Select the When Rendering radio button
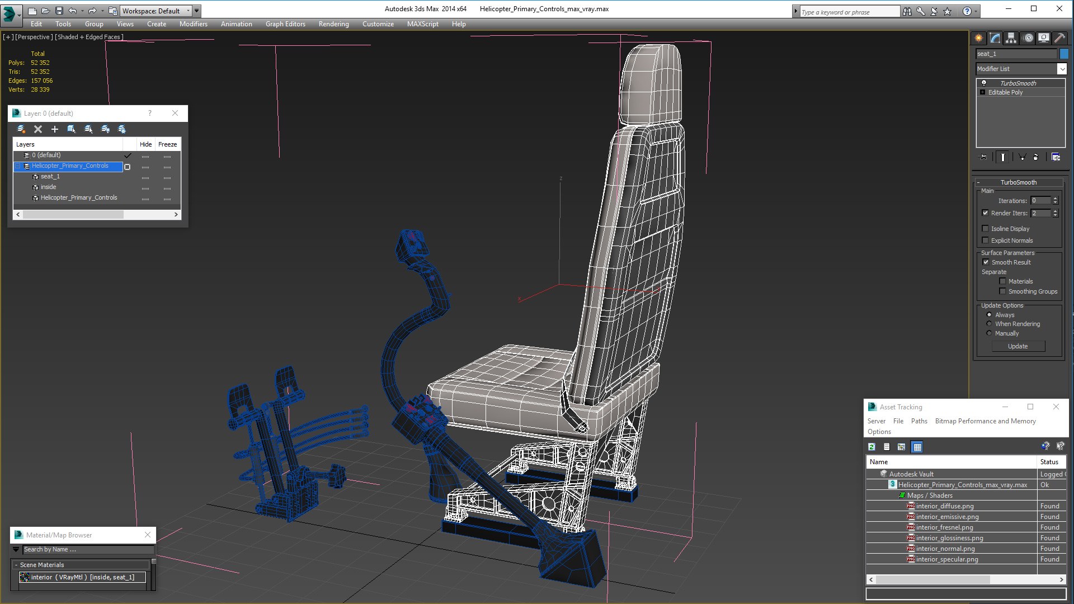Image resolution: width=1074 pixels, height=604 pixels. [989, 324]
